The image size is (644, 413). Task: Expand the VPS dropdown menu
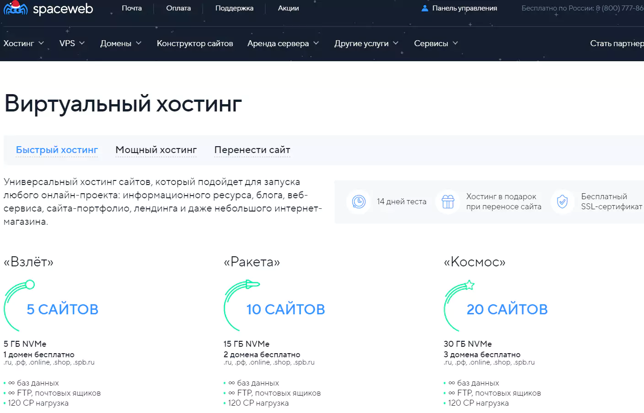coord(72,43)
